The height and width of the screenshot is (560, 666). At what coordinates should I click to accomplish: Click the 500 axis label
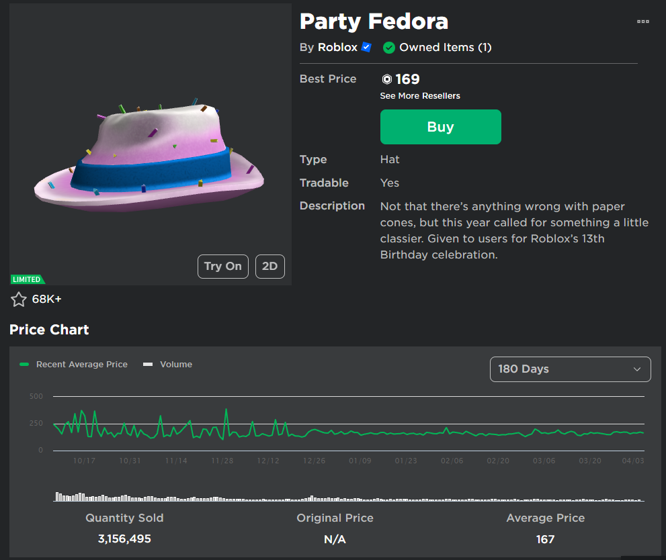tap(36, 396)
